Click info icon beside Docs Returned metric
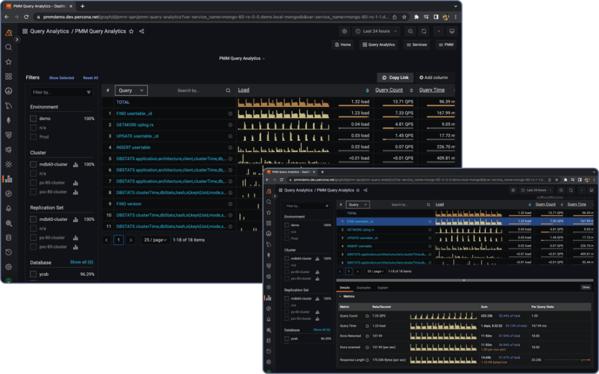Screen dimensions: 599x374 pos(367,336)
